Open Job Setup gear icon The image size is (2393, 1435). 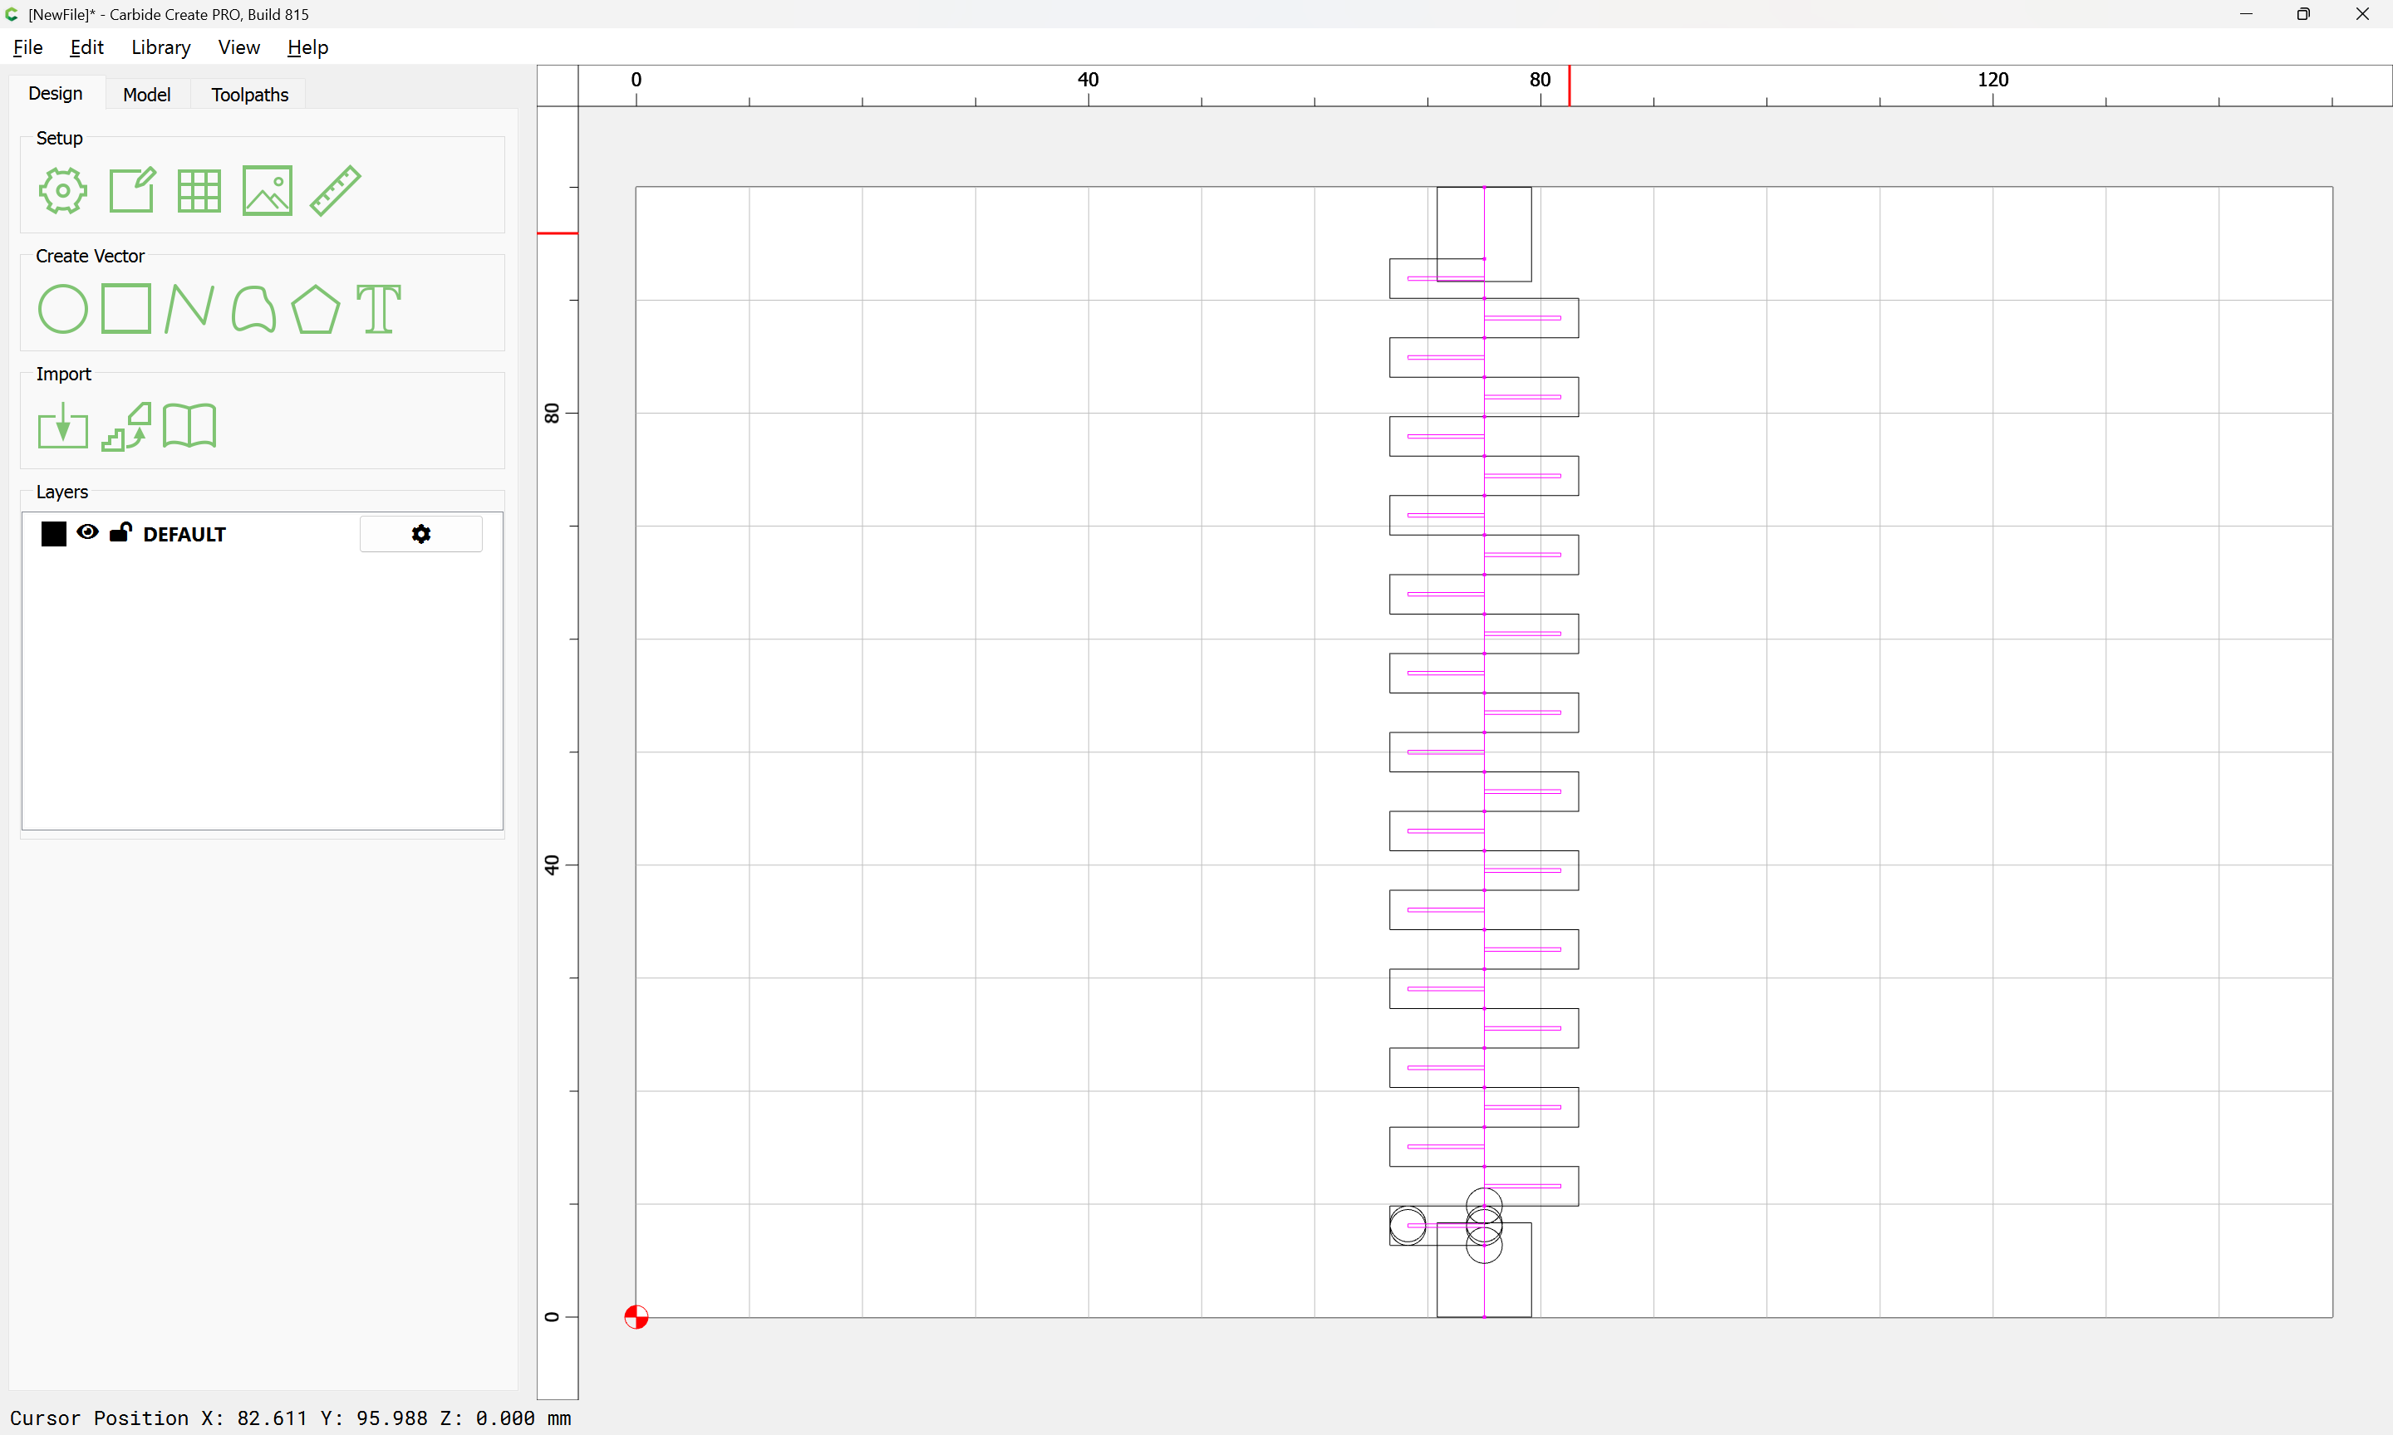[x=62, y=190]
